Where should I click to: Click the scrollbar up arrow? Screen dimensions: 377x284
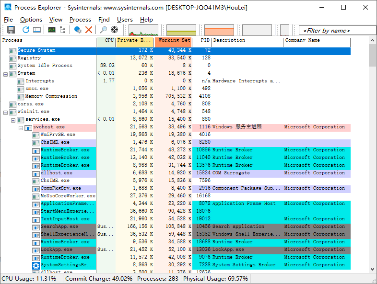(372, 40)
